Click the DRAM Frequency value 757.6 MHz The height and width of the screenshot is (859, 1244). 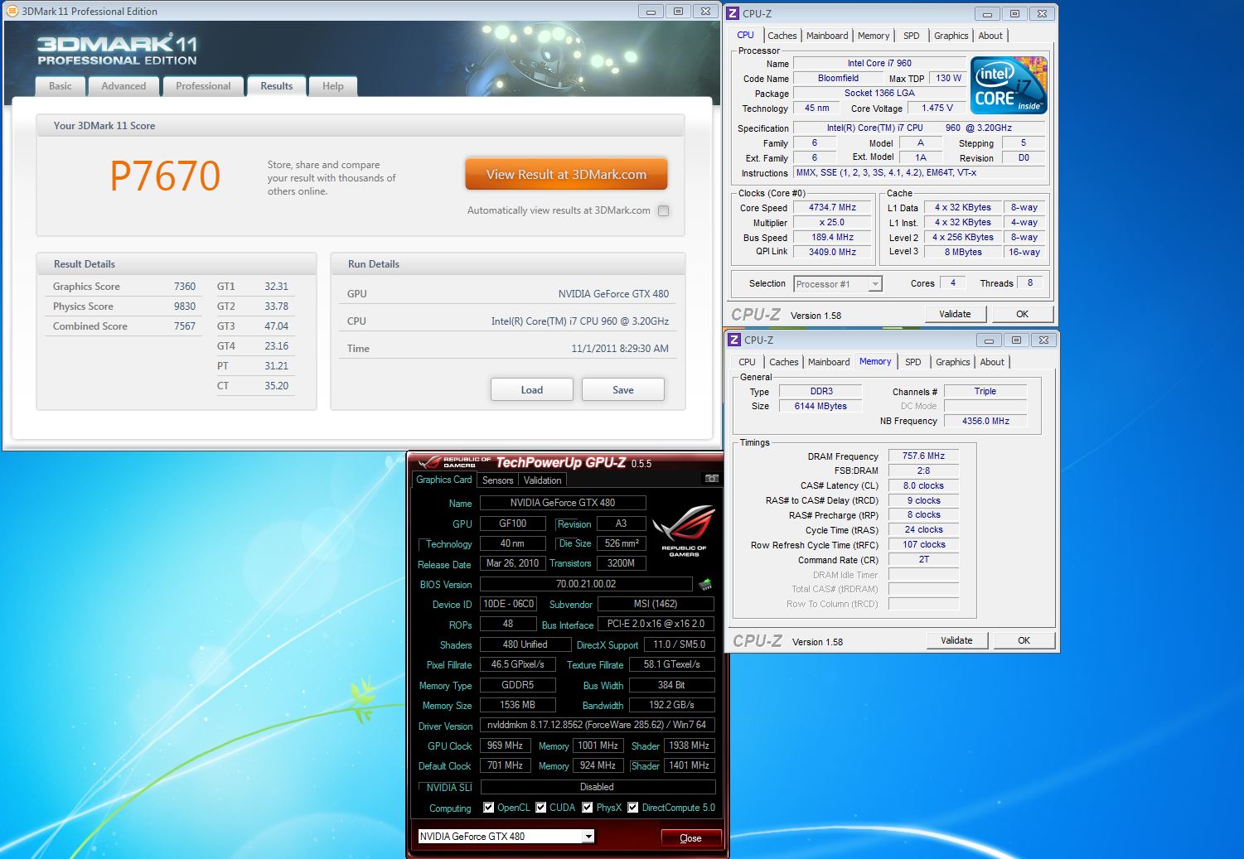(x=923, y=456)
